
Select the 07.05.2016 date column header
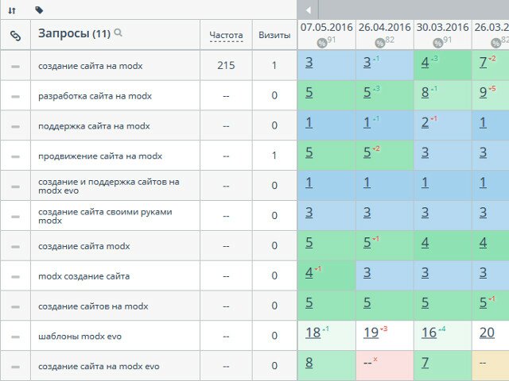click(326, 28)
